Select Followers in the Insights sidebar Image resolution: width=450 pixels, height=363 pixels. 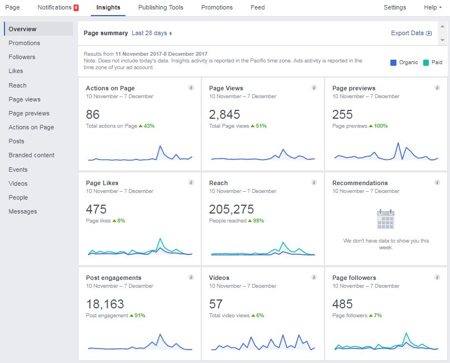point(22,57)
